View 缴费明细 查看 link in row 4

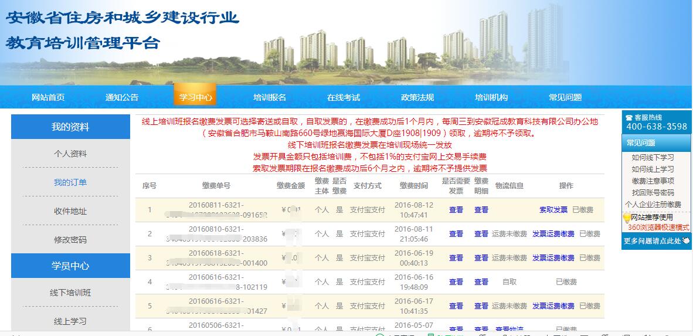click(x=481, y=281)
